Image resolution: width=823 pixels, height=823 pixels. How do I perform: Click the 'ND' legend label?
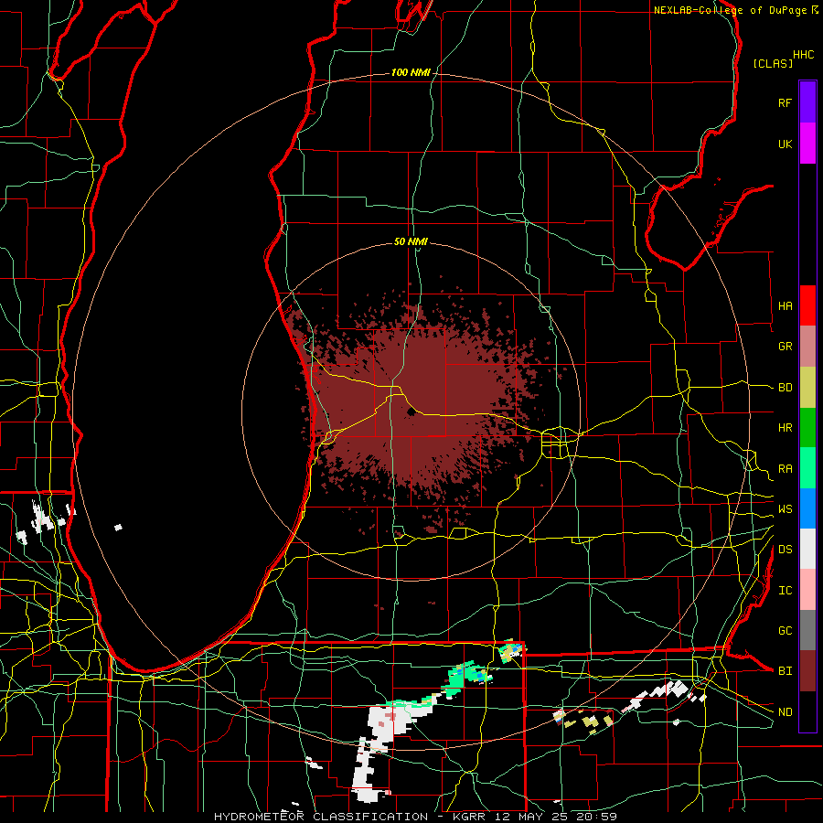[x=785, y=712]
